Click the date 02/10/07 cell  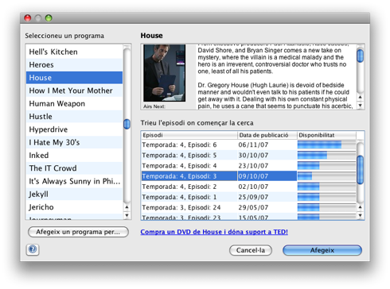[x=267, y=187]
